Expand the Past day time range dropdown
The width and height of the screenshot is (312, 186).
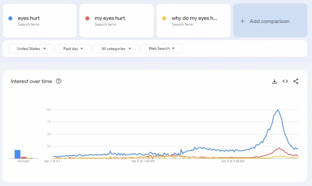click(73, 49)
